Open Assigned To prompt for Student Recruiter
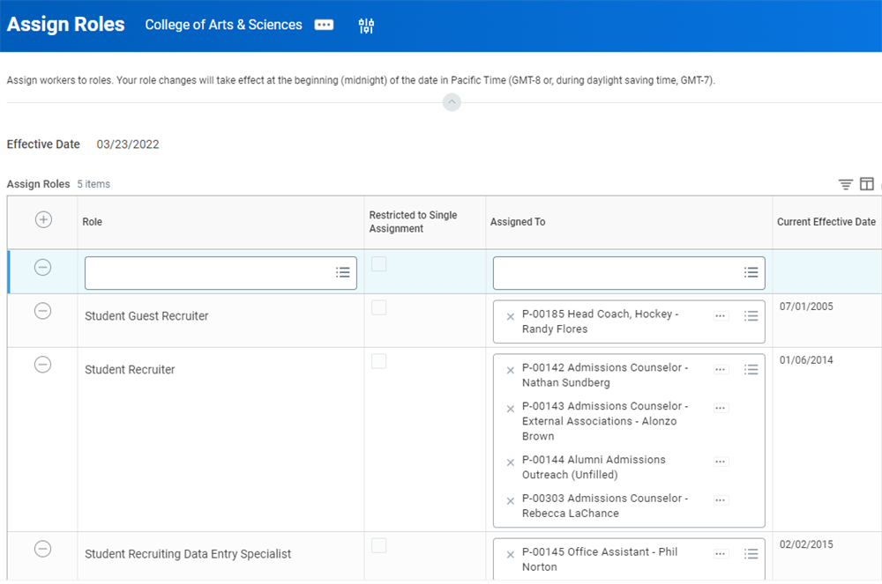882x584 pixels. (751, 369)
